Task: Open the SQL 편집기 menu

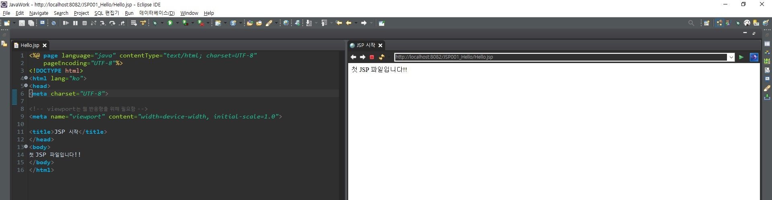Action: coord(107,13)
